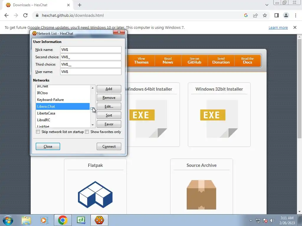The height and width of the screenshot is (226, 302).
Task: Switch to Chrome in the taskbar
Action: 63,220
